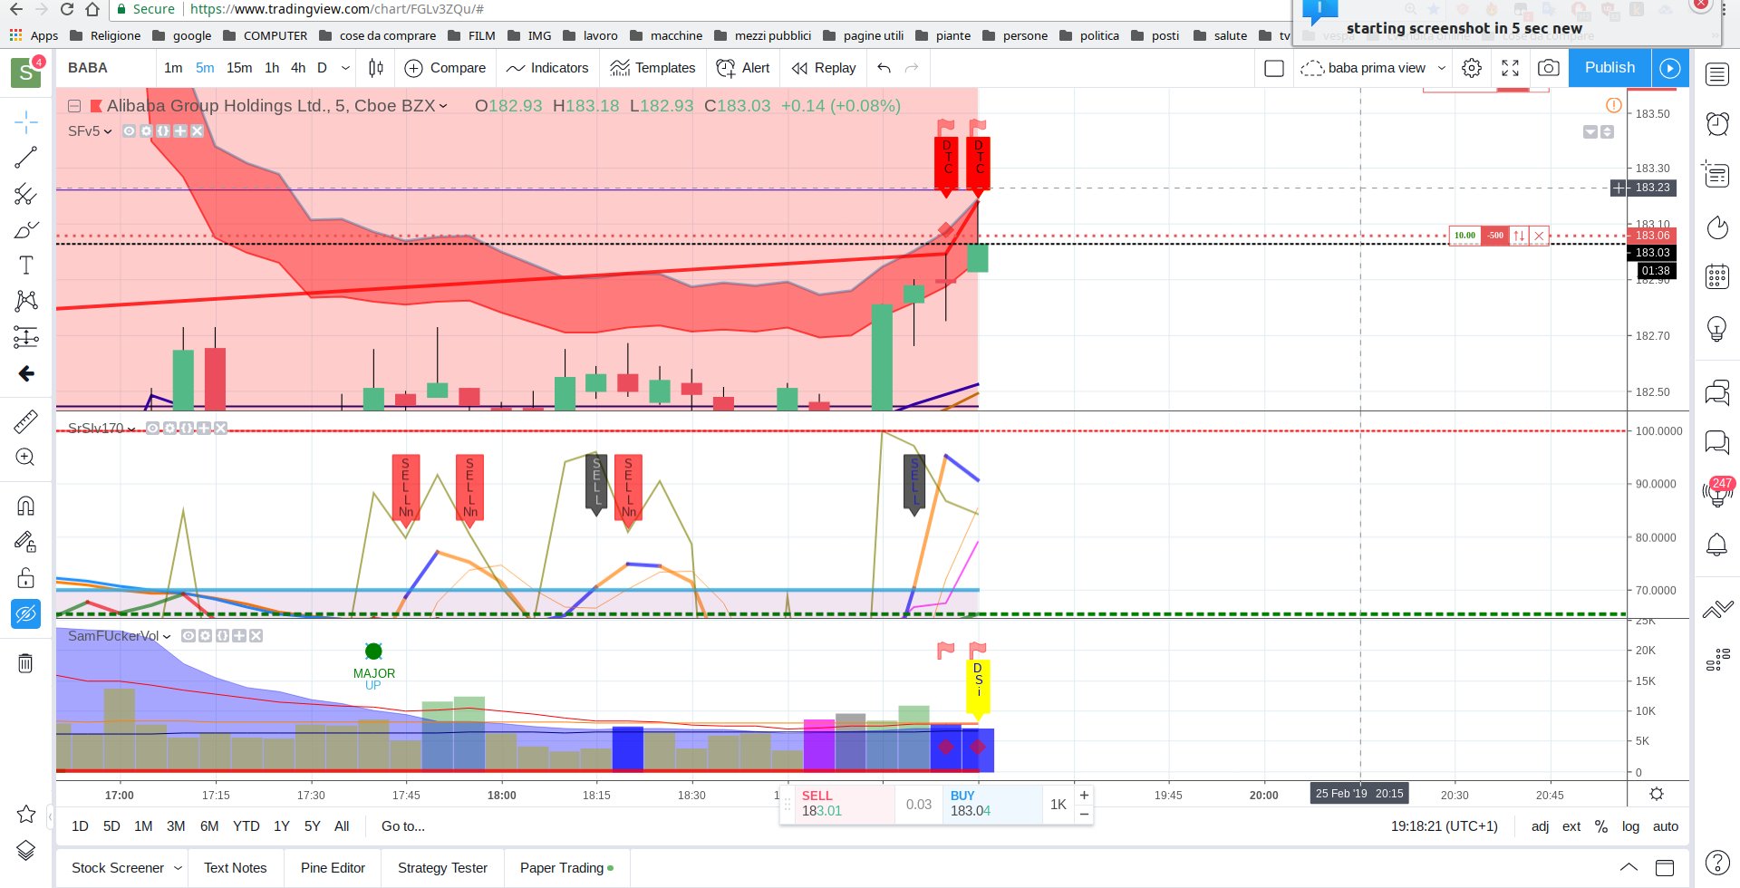
Task: Open the Strategy Tester tab
Action: tap(442, 868)
